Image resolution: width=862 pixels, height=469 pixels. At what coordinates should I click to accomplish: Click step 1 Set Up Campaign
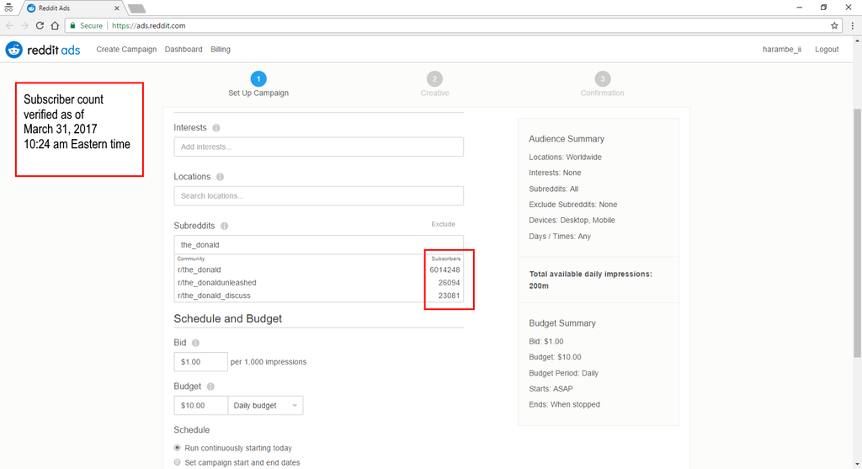258,84
